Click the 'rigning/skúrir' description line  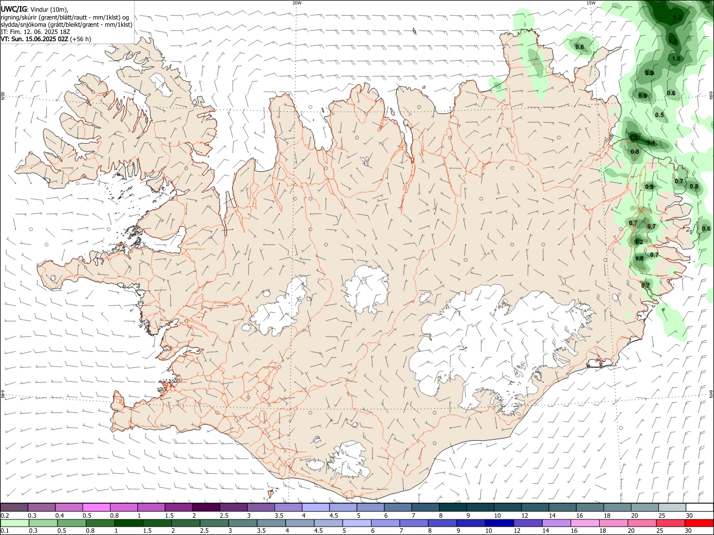tap(66, 17)
